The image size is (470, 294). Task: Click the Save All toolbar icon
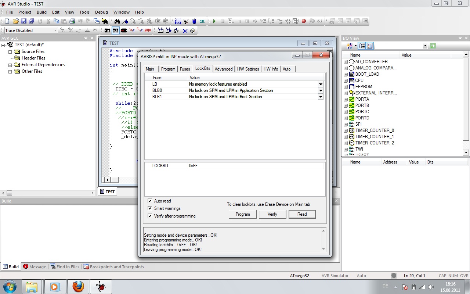pyautogui.click(x=32, y=21)
